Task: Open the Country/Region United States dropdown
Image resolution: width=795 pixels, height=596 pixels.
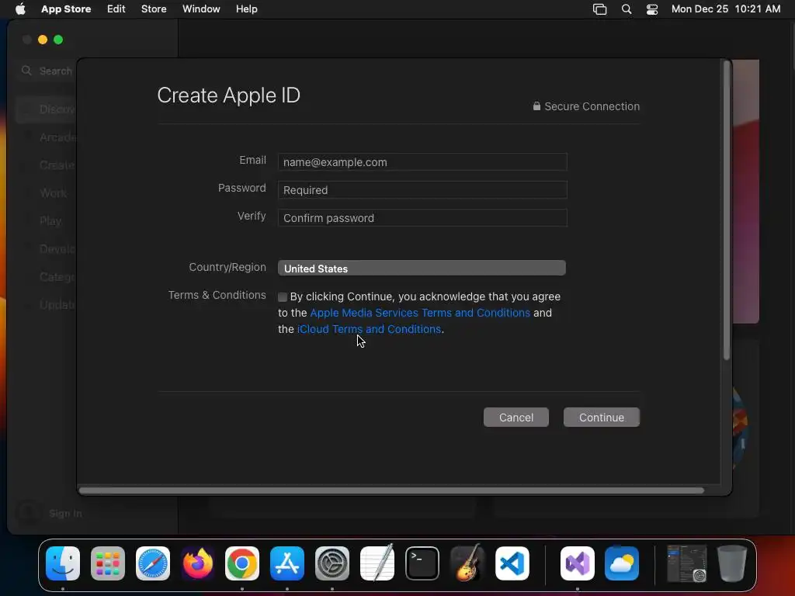Action: [422, 268]
